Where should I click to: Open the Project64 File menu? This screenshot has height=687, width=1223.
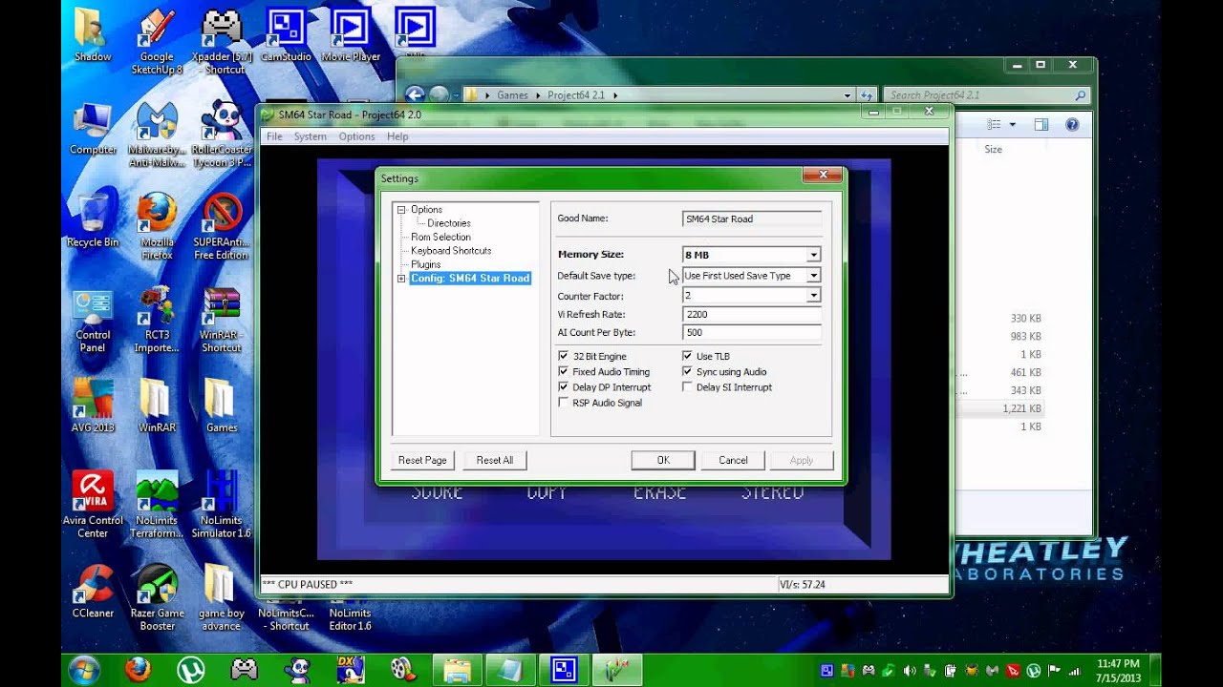click(274, 136)
